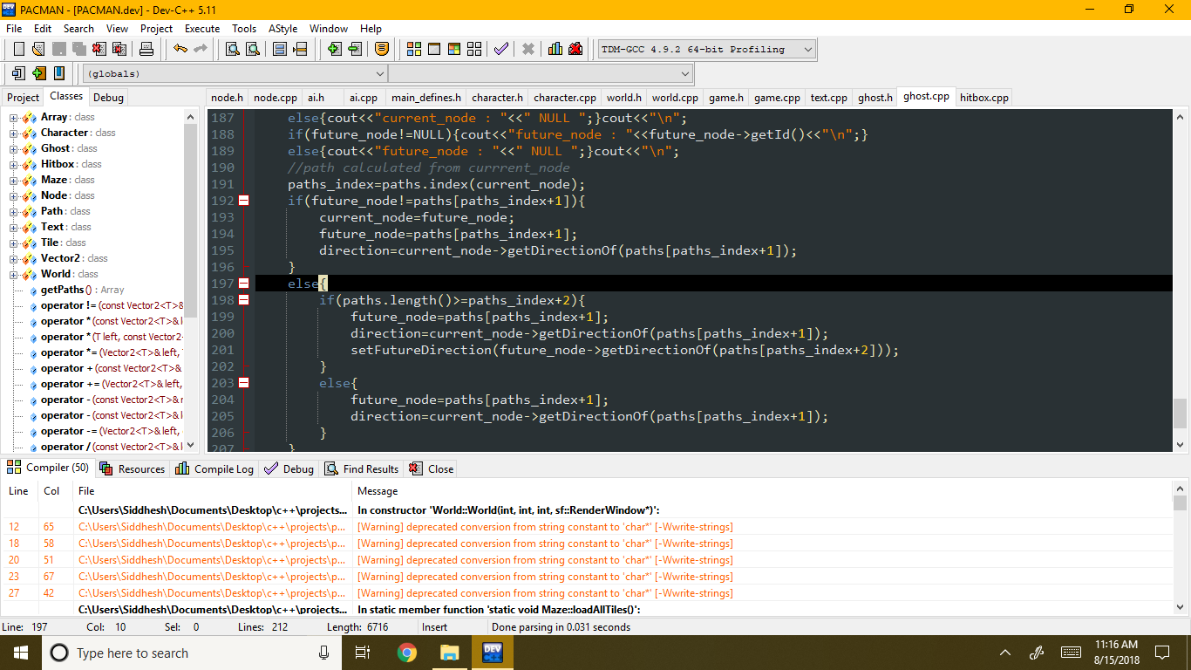Collapse code fold at line 203
This screenshot has height=670, width=1191.
tap(243, 383)
